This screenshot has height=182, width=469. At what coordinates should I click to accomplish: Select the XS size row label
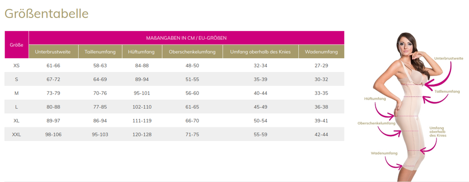pyautogui.click(x=17, y=66)
